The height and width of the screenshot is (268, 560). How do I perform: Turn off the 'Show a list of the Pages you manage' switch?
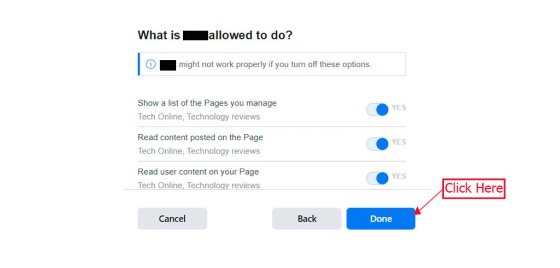(x=377, y=110)
